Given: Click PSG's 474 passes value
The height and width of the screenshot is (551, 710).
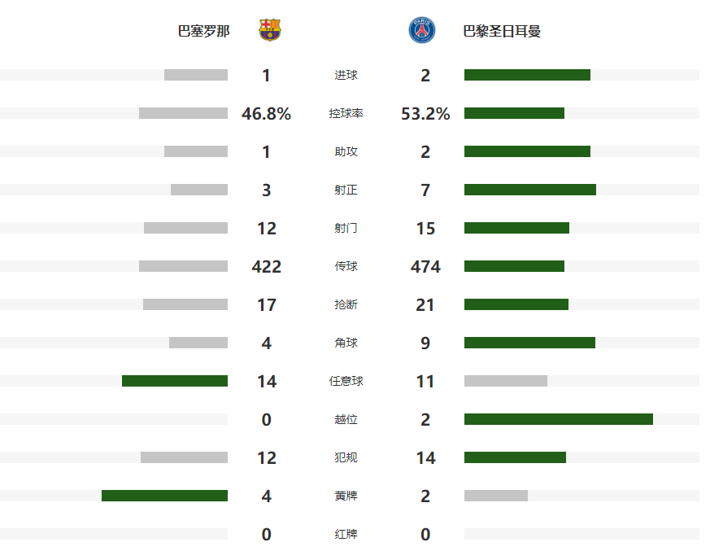Looking at the screenshot, I should [x=425, y=267].
